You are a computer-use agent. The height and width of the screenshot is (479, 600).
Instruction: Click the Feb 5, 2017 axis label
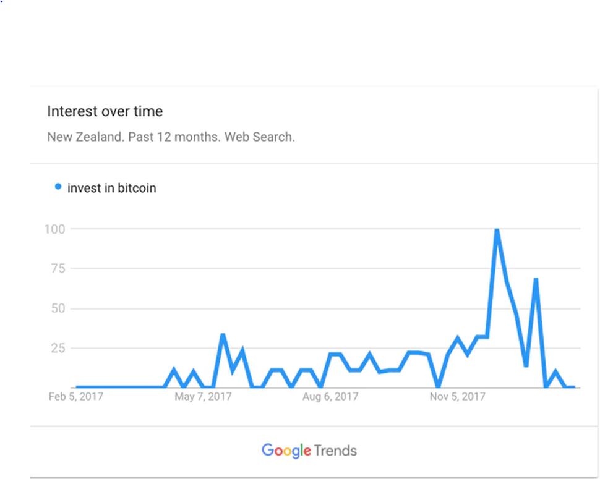click(75, 396)
